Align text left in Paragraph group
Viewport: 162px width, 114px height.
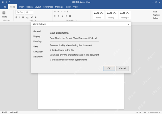[x=55, y=16]
